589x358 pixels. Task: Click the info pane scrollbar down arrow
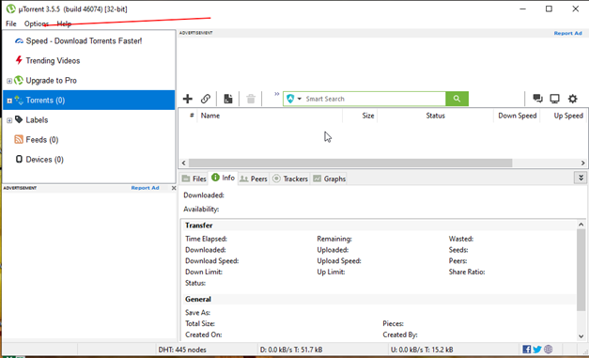581,336
